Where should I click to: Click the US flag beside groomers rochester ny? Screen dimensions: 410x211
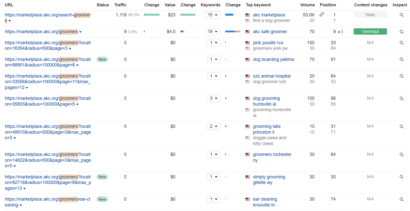pos(248,155)
